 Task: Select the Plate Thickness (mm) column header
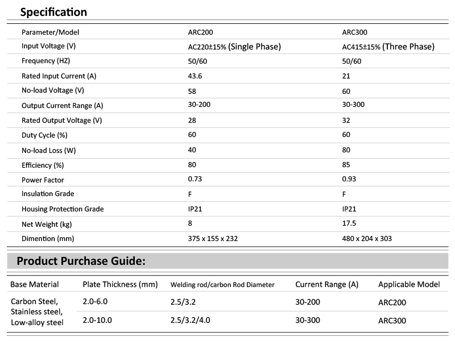[120, 285]
